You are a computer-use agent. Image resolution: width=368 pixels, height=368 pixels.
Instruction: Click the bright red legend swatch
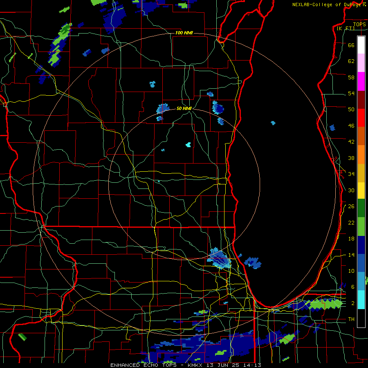coord(361,118)
